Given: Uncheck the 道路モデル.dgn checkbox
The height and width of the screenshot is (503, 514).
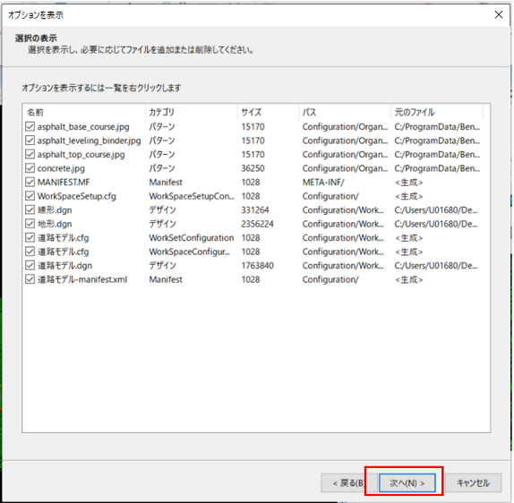Looking at the screenshot, I should click(x=30, y=266).
